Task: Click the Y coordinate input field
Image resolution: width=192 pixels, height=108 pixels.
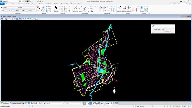Action: (73, 103)
